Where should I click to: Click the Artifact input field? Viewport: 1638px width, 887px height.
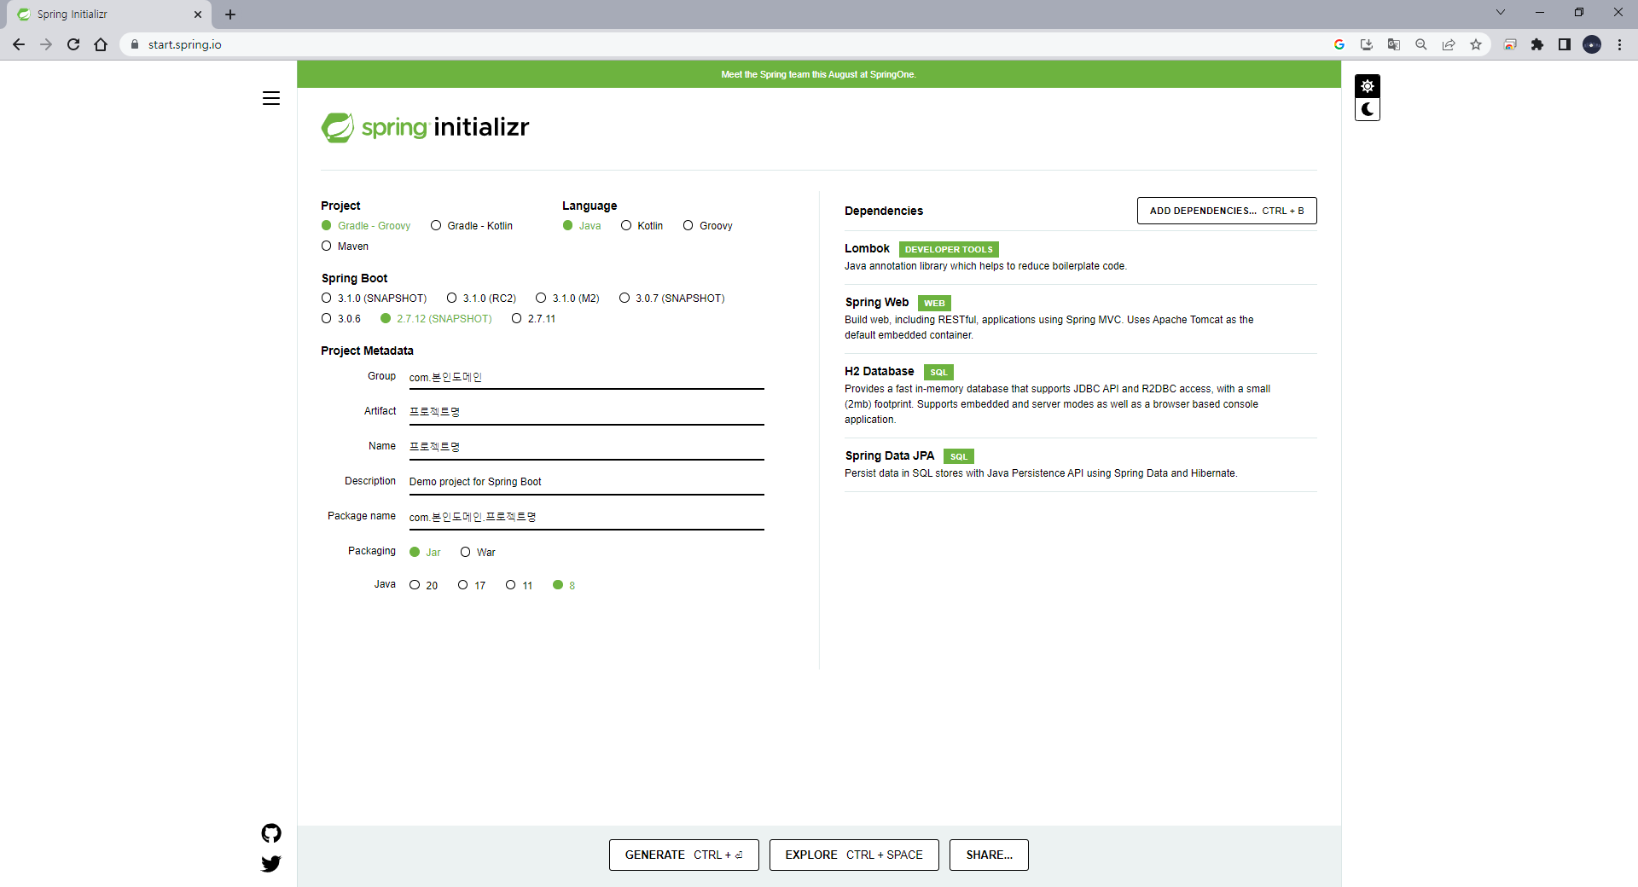point(586,412)
